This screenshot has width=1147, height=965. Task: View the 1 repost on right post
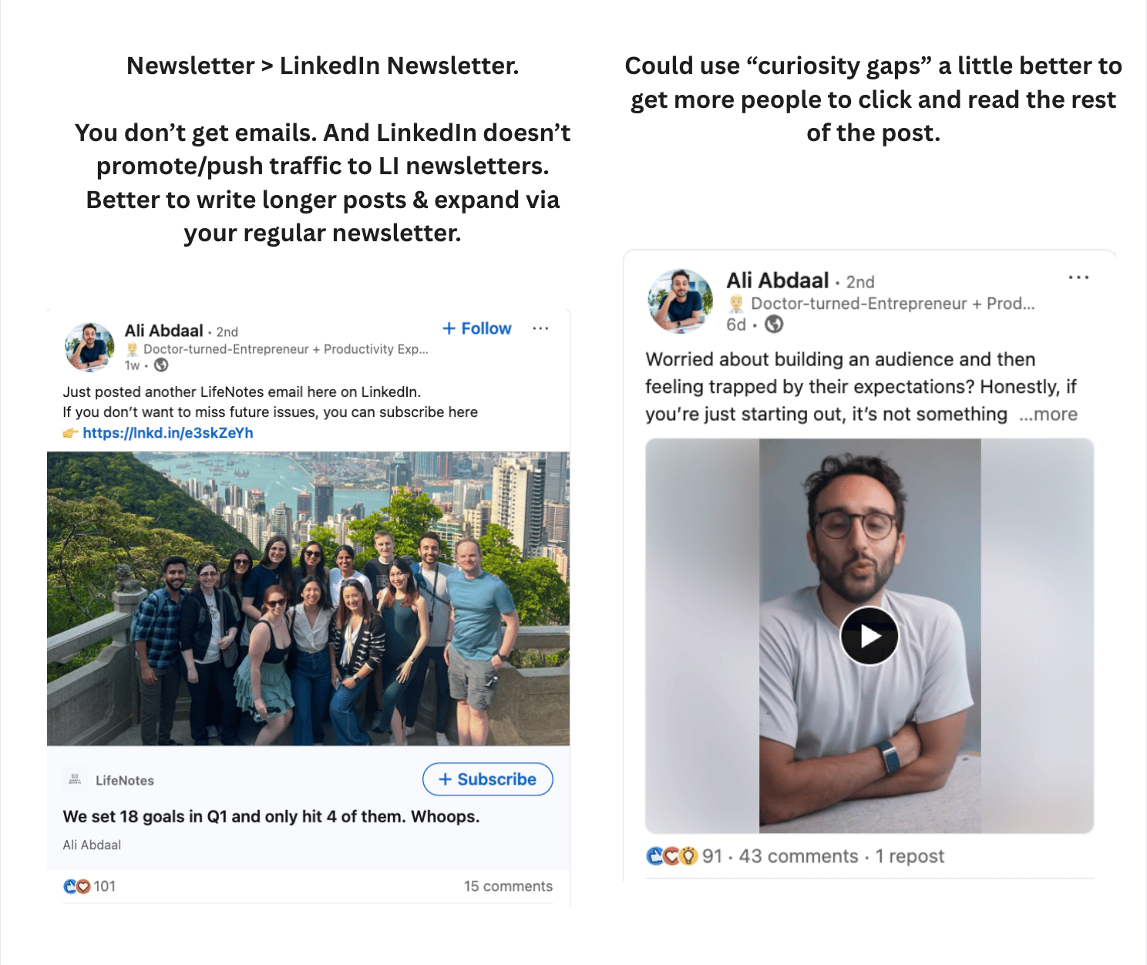[910, 856]
